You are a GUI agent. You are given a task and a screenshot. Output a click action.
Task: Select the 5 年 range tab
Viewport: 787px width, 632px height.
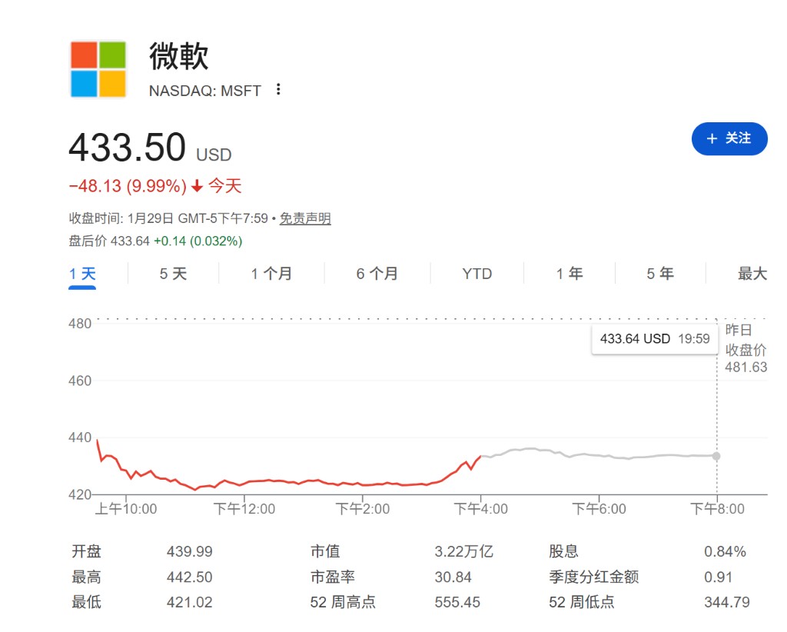(x=660, y=274)
